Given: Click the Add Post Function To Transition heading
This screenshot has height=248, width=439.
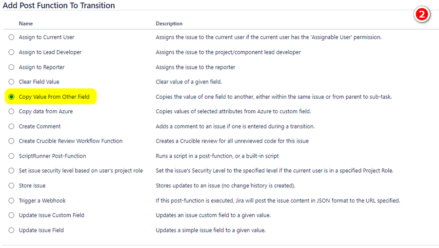Looking at the screenshot, I should click(x=59, y=5).
